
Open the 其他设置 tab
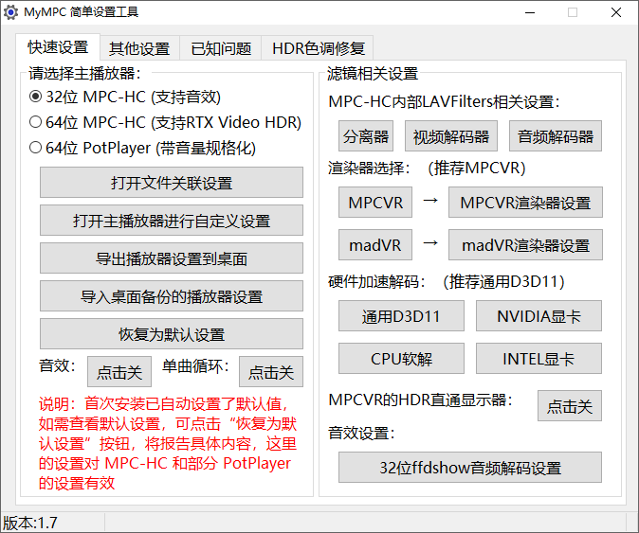click(x=139, y=49)
